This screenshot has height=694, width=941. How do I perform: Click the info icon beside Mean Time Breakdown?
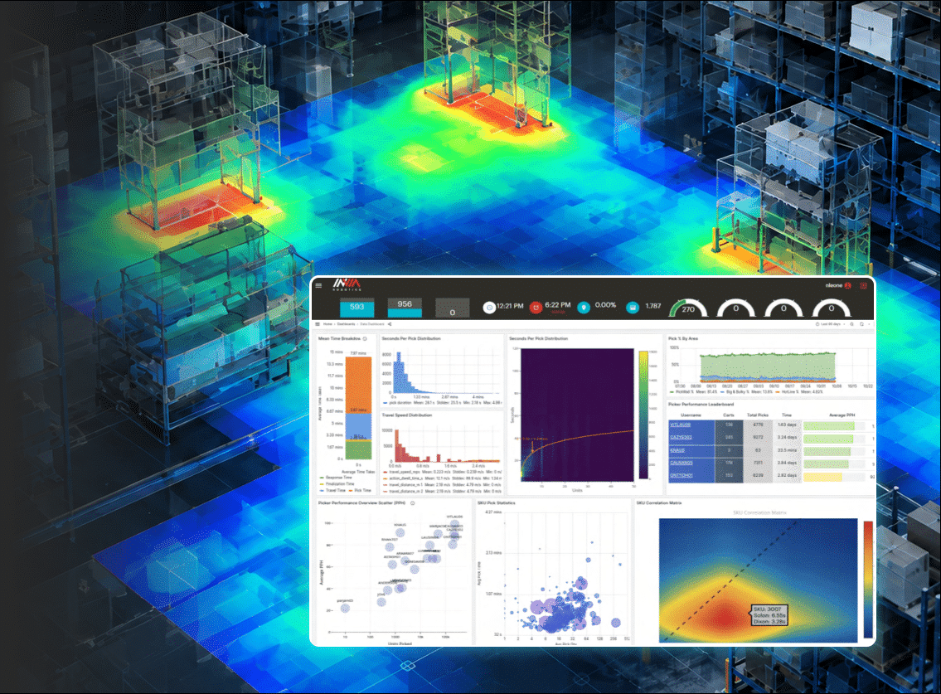pos(365,338)
